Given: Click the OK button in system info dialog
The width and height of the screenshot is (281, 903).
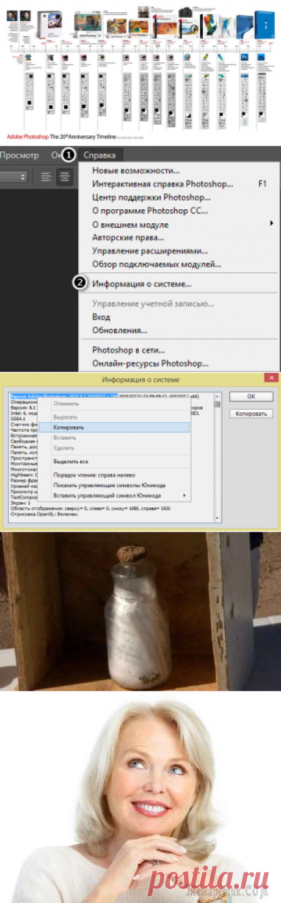Looking at the screenshot, I should 251,398.
